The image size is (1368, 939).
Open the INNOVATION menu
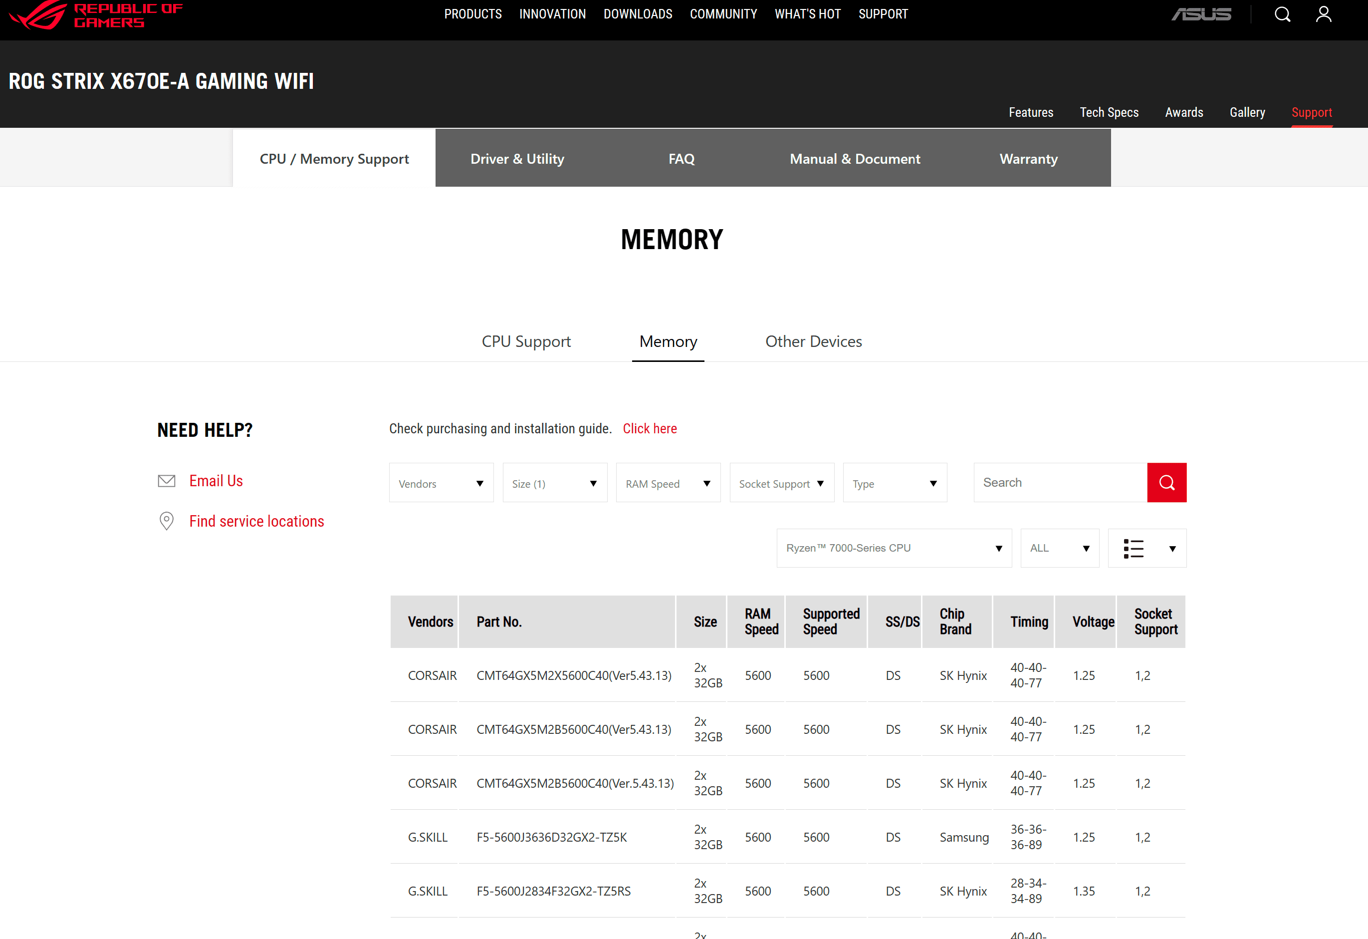pos(553,14)
